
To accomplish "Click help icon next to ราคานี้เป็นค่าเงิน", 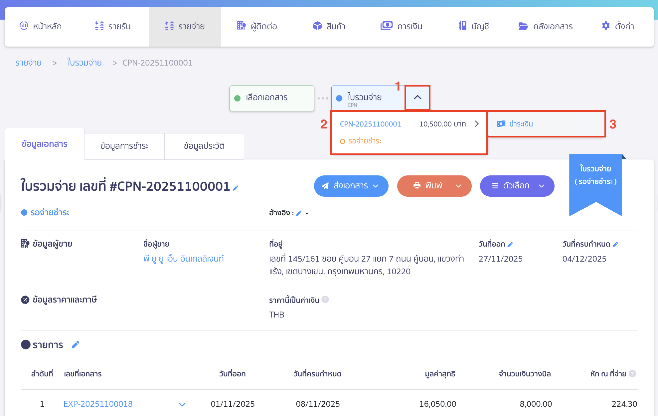I will 325,300.
